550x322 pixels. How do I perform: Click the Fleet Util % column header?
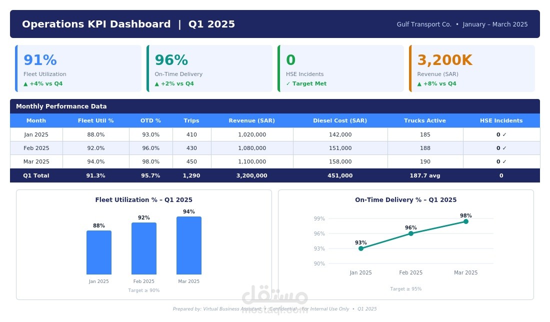coord(96,120)
